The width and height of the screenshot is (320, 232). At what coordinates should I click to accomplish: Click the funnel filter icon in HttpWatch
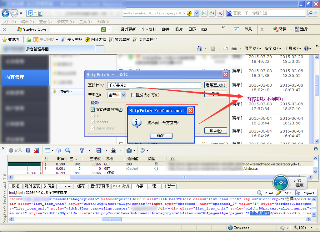82,150
